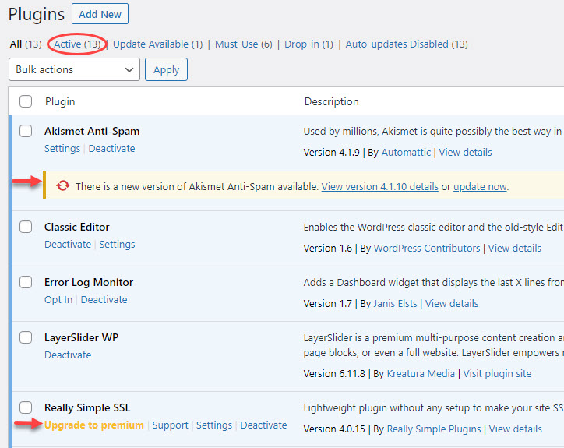Visit plugin site for LayerSlider

(497, 374)
